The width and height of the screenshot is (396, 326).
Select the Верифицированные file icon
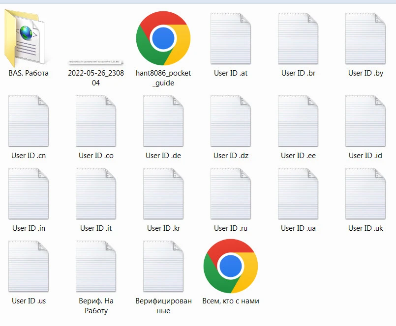click(x=163, y=266)
